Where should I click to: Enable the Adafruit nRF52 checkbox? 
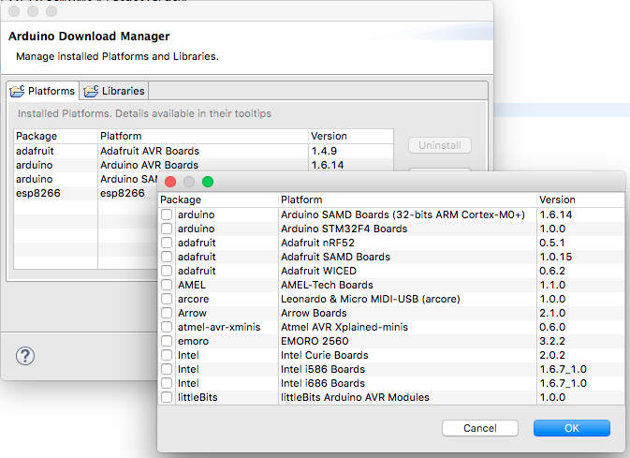(x=167, y=243)
